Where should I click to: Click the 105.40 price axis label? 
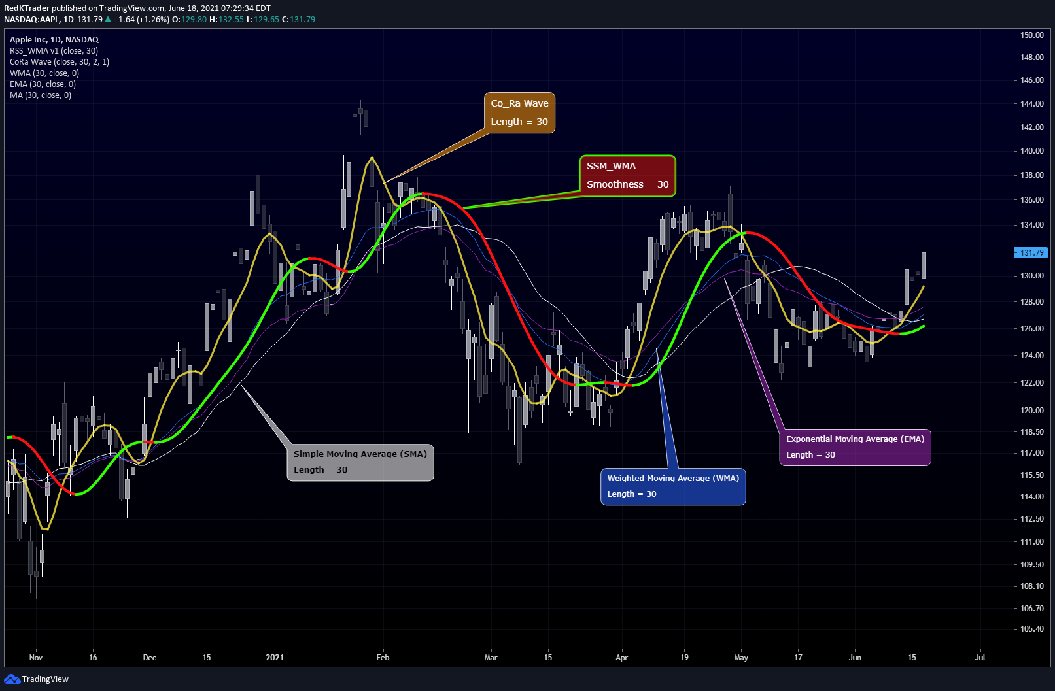click(1032, 629)
